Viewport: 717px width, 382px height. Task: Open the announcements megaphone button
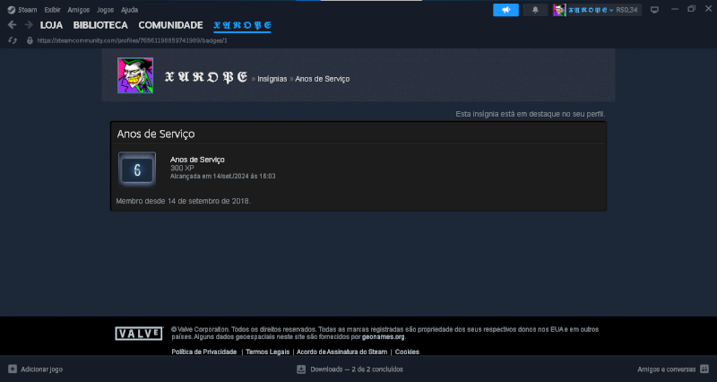click(x=505, y=10)
